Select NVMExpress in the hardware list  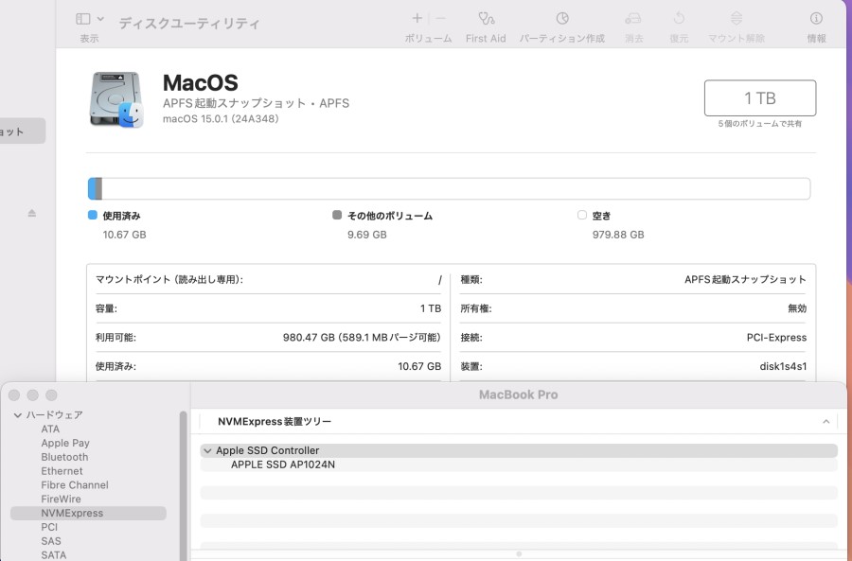point(89,513)
